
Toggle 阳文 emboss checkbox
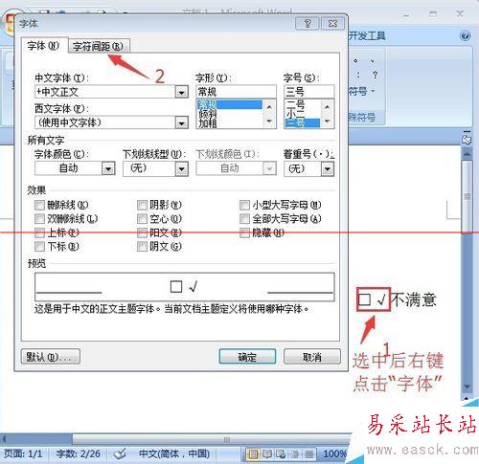142,232
